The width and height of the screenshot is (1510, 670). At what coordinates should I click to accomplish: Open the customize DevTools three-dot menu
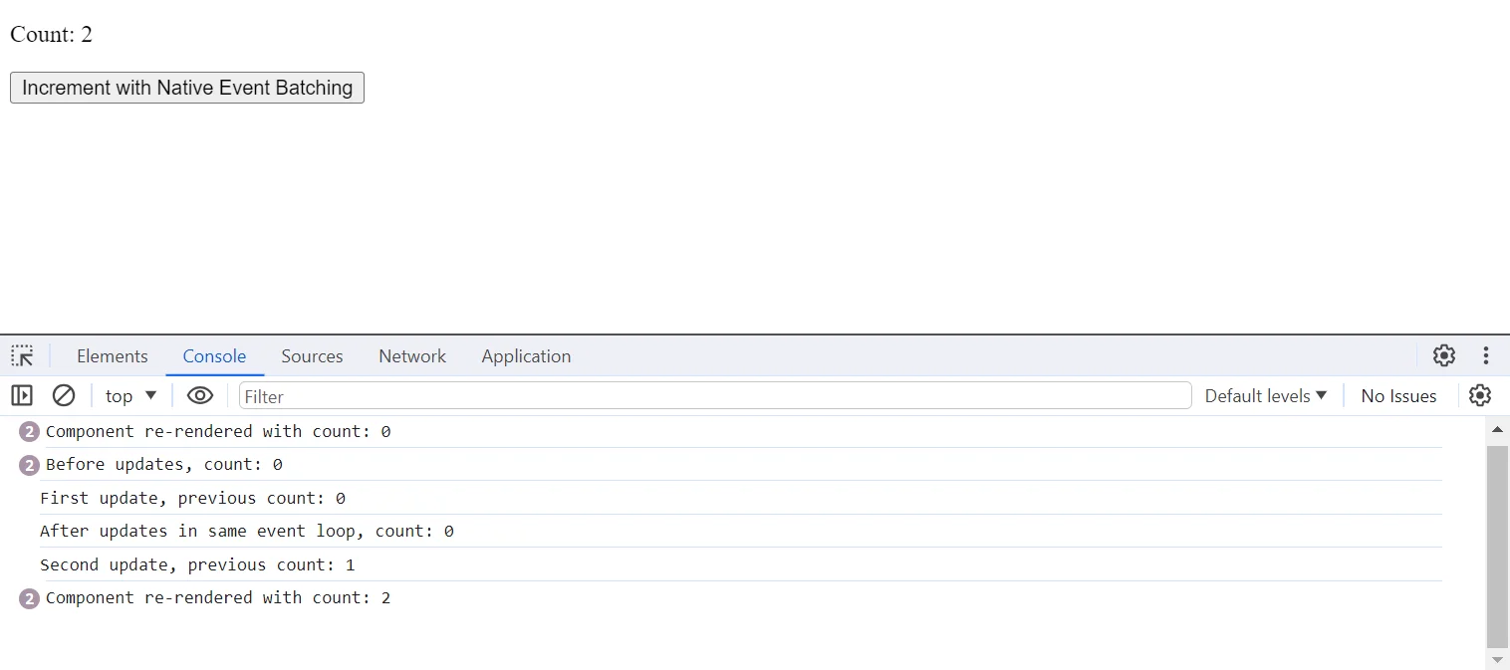pyautogui.click(x=1485, y=355)
